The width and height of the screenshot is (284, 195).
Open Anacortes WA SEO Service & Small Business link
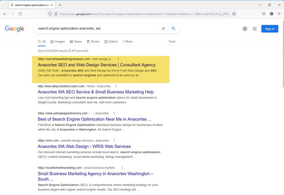coord(96,92)
